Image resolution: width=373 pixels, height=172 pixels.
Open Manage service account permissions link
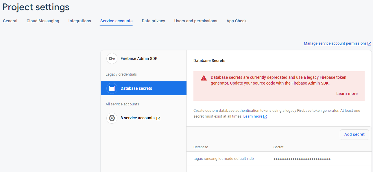tap(335, 43)
